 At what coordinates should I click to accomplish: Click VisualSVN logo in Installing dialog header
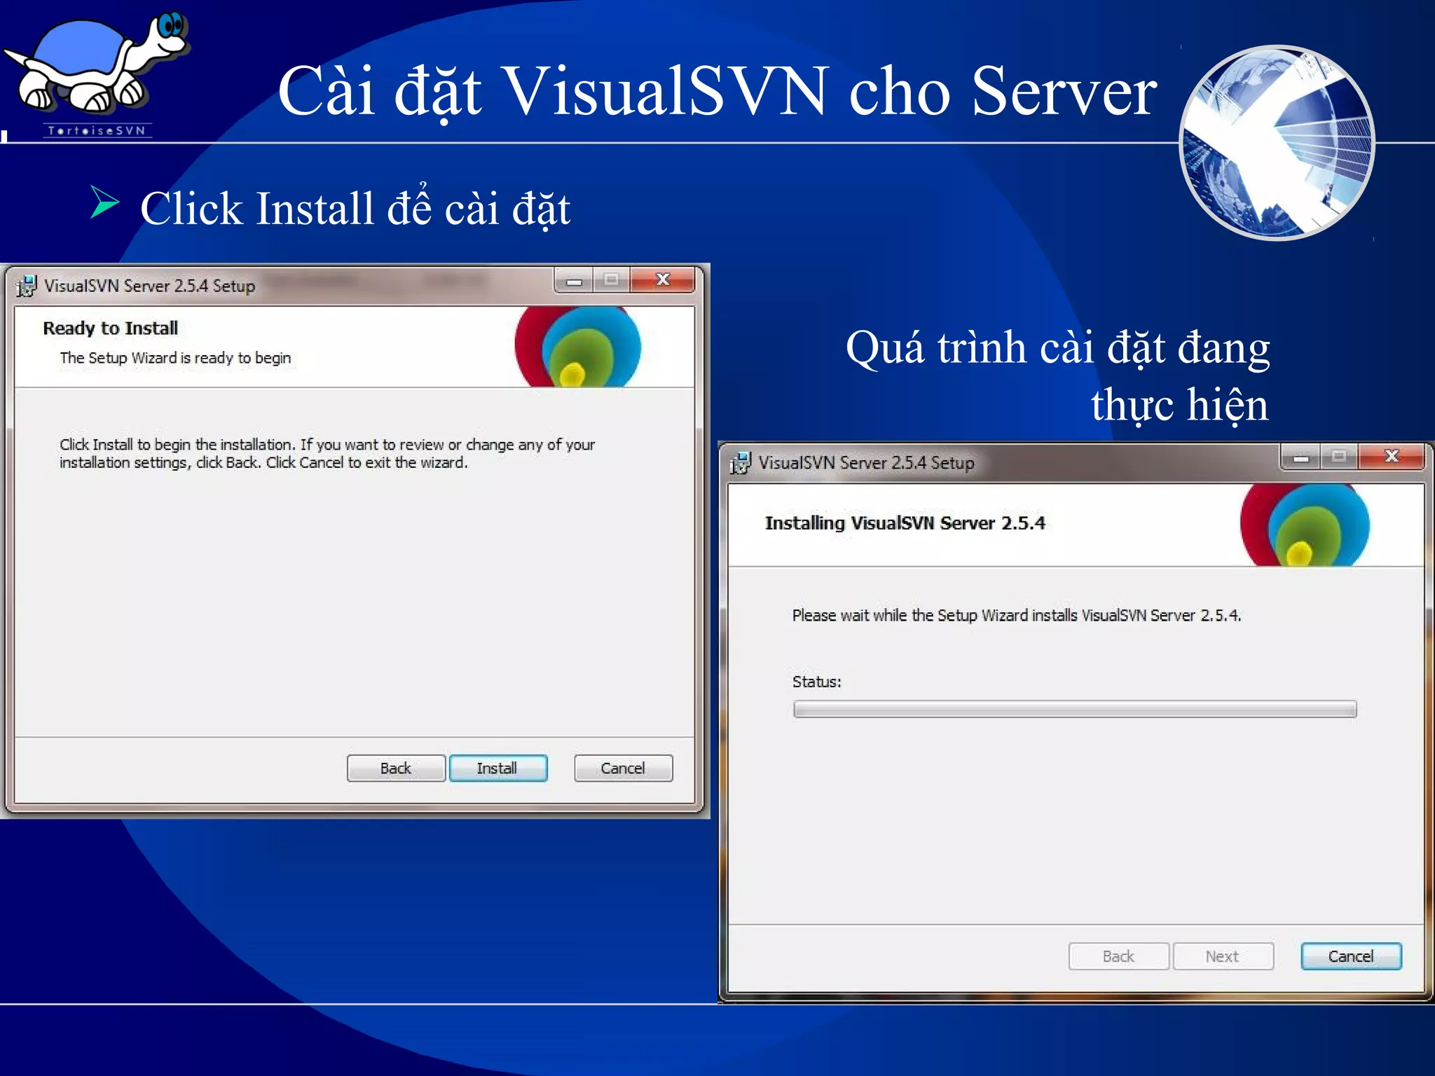(1305, 525)
